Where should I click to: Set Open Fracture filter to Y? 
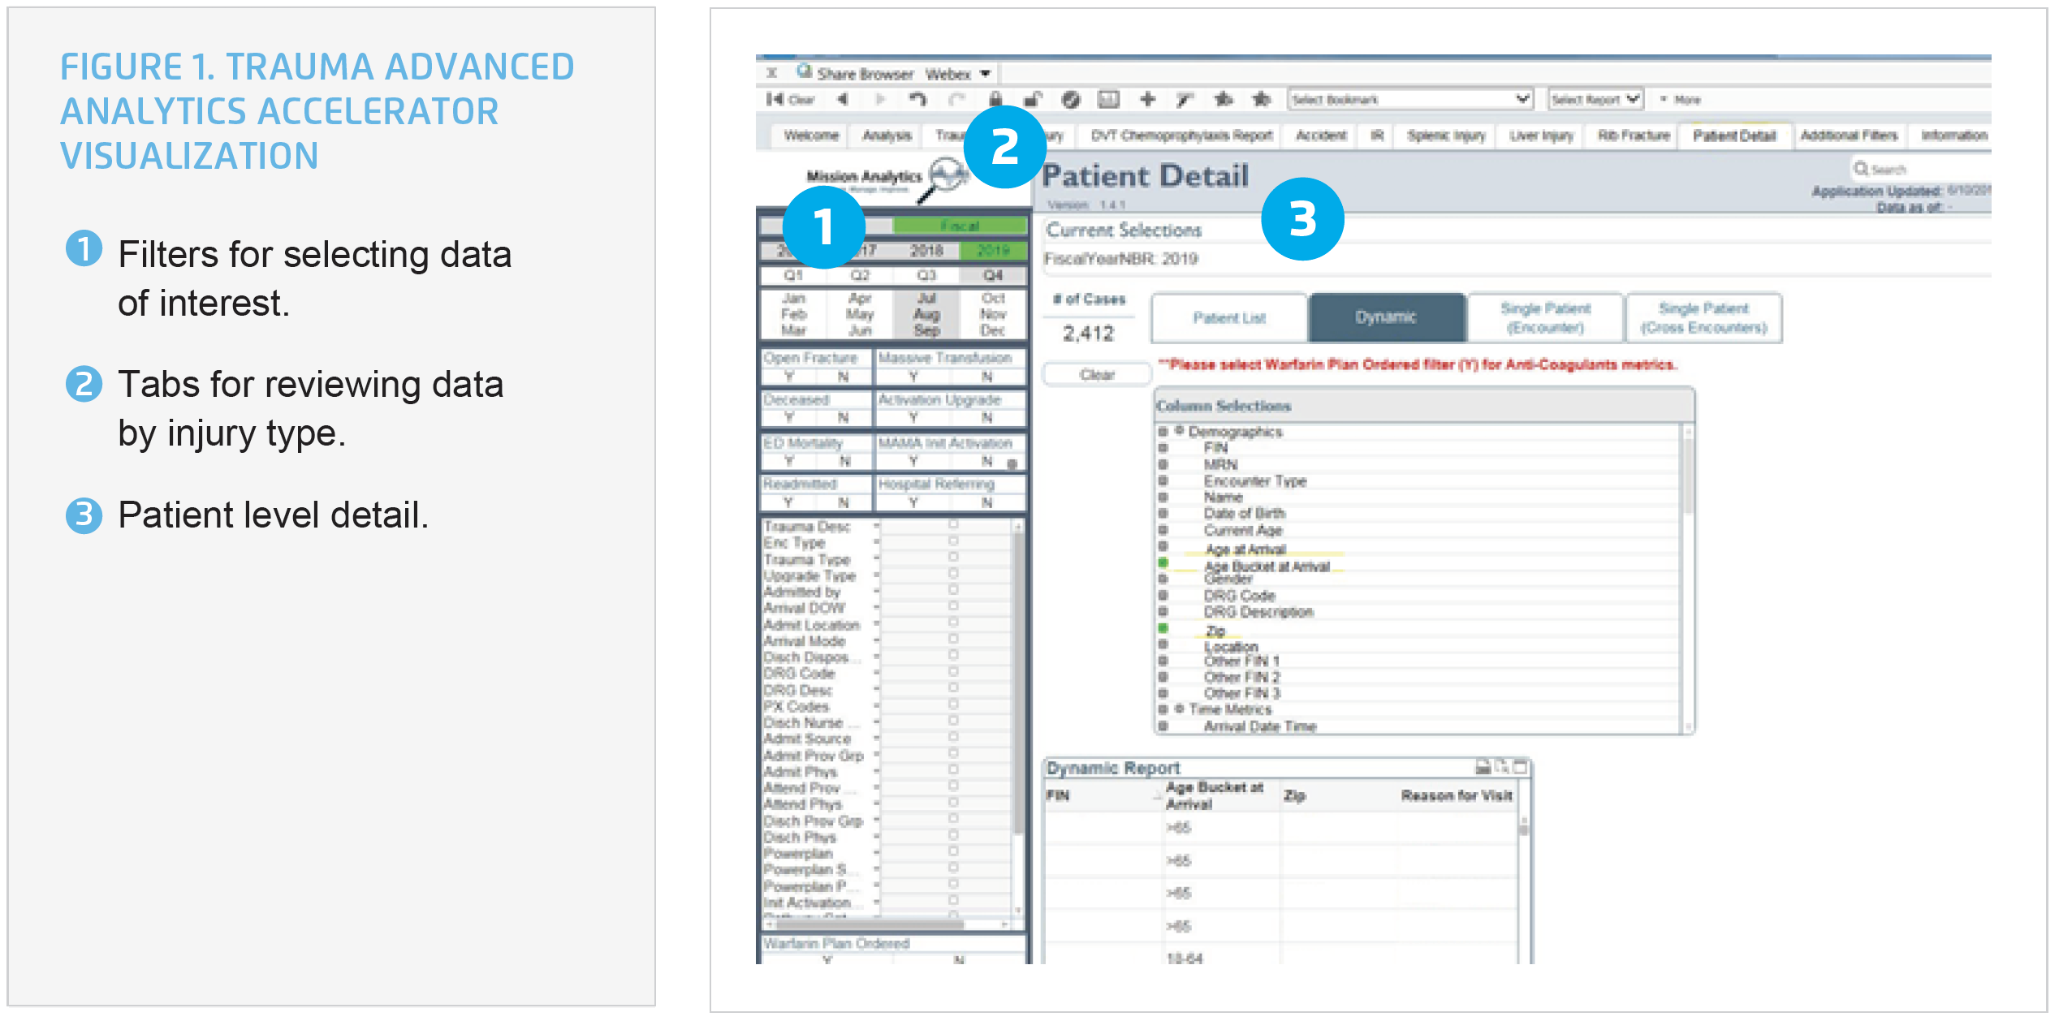coord(789,377)
